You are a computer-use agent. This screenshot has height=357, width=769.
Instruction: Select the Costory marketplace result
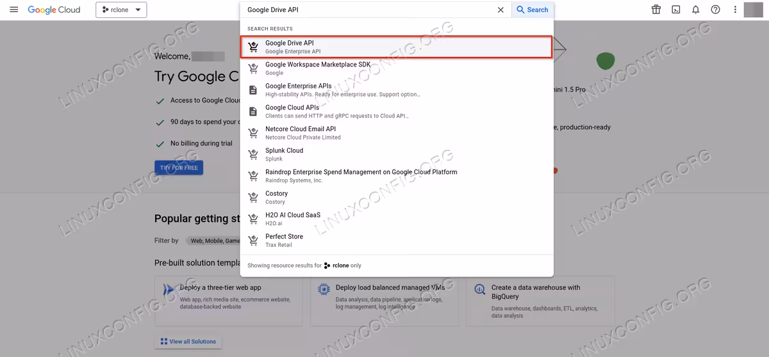point(397,197)
